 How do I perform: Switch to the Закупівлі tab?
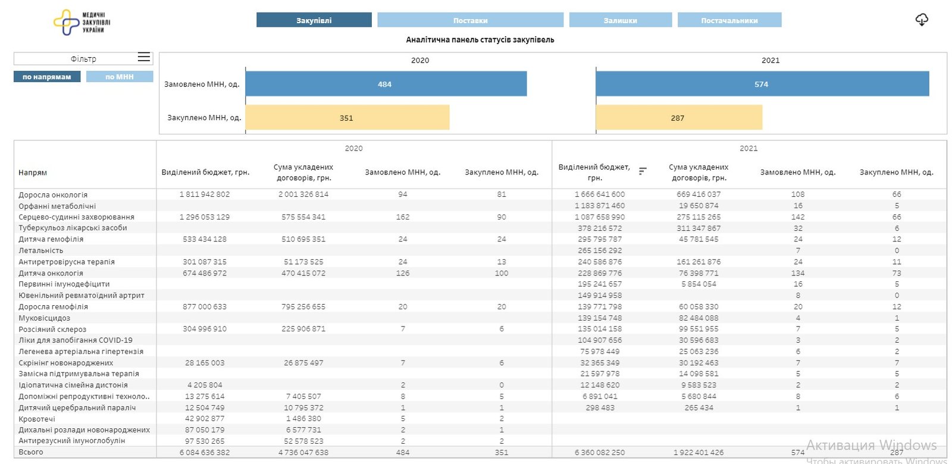[314, 20]
